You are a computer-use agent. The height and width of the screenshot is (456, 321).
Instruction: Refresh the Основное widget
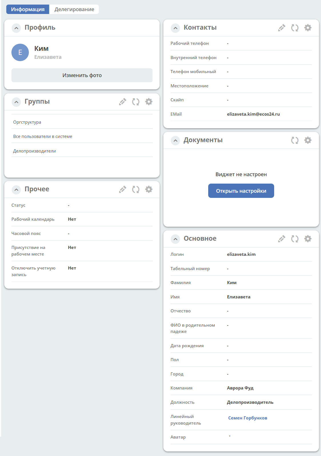tap(295, 239)
